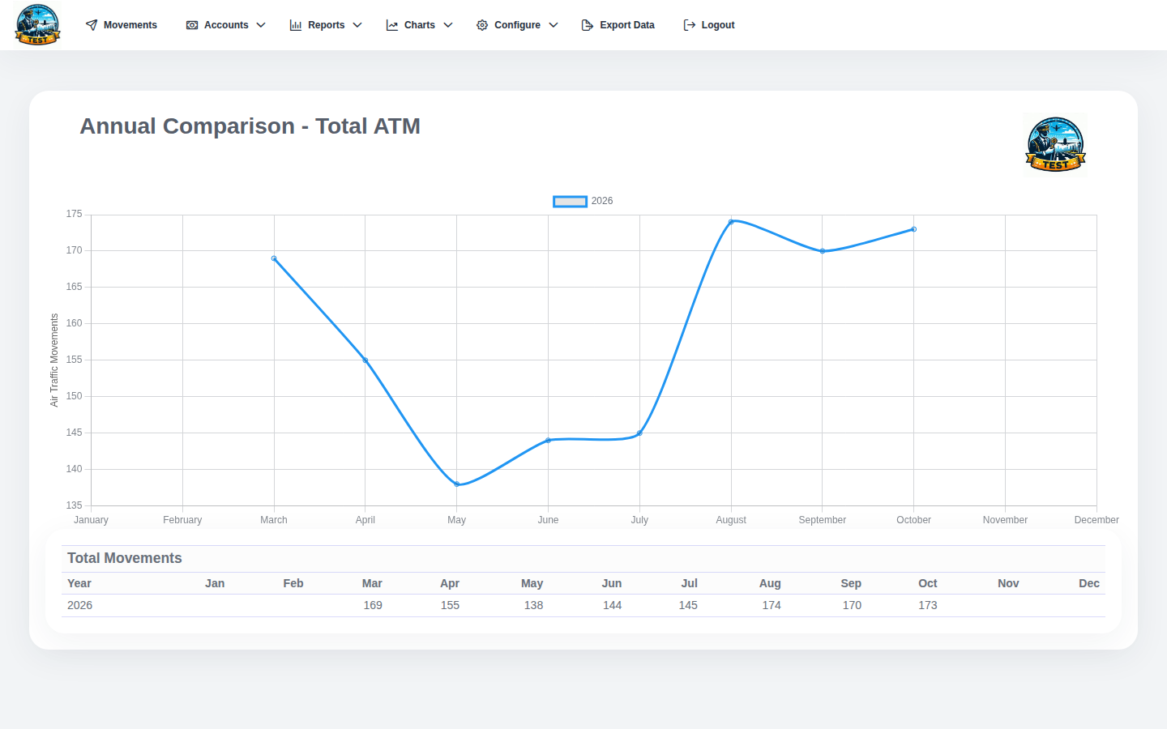
Task: Click the September data point on the chart
Action: pos(823,251)
